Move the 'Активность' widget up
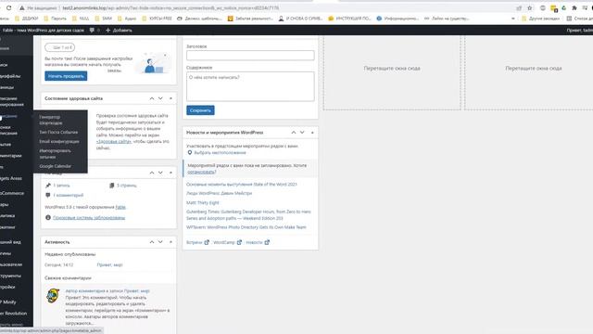 pos(152,242)
